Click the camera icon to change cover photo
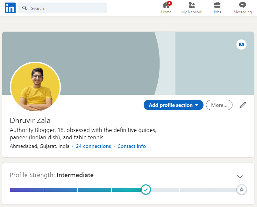257x207 pixels. (241, 45)
